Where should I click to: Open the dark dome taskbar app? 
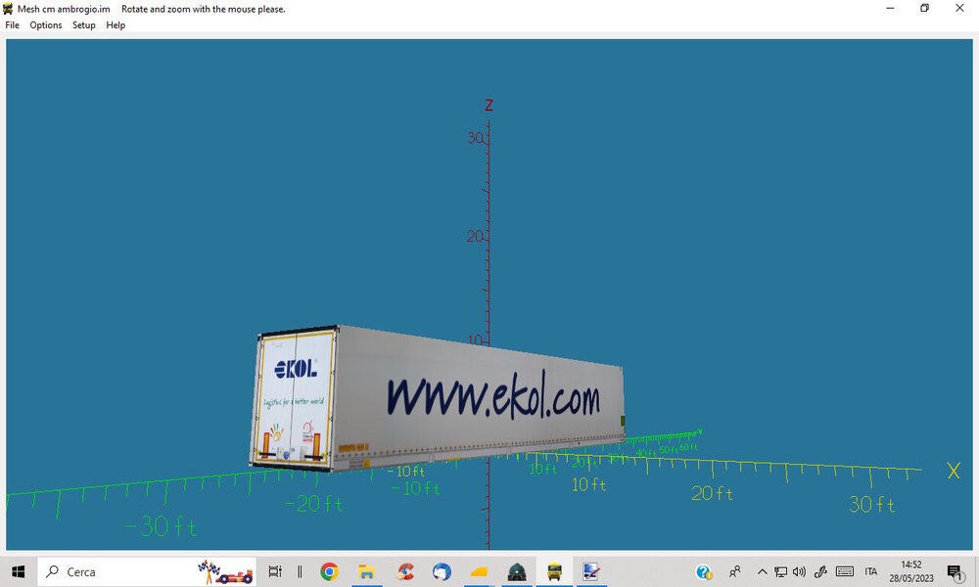(x=517, y=571)
